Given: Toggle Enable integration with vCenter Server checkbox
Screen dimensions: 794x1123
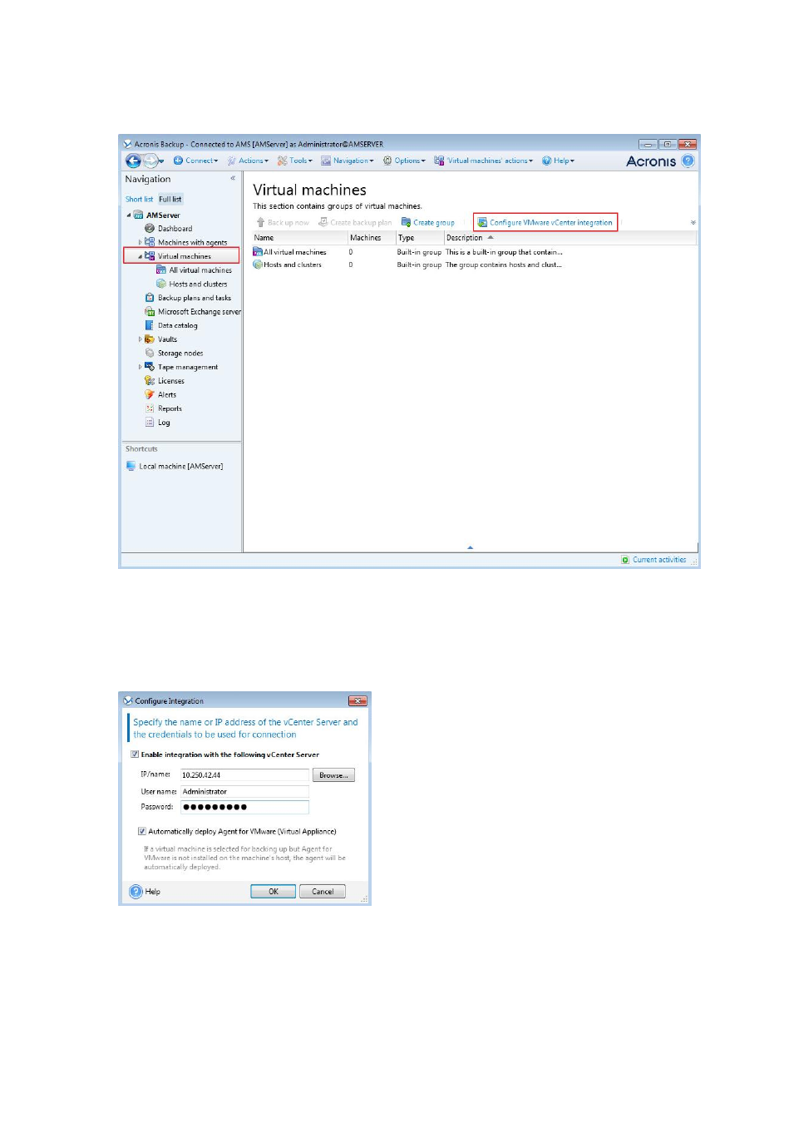Looking at the screenshot, I should tap(135, 754).
